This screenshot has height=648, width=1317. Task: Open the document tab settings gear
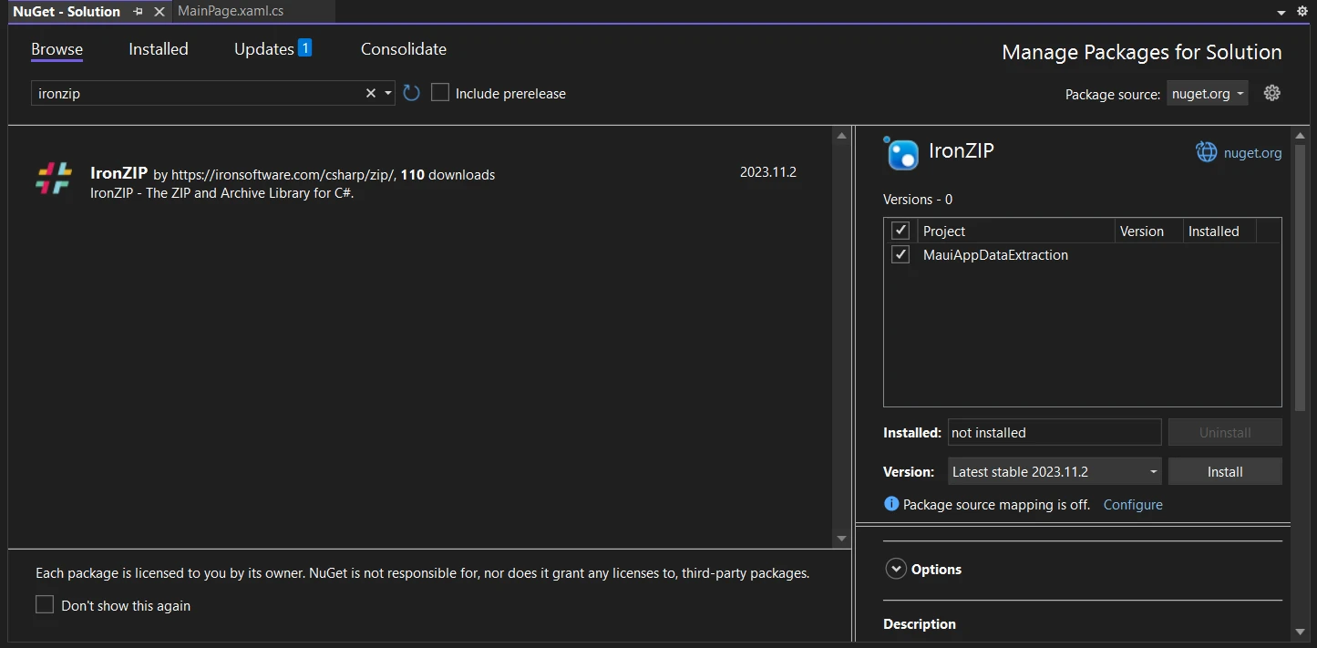1303,12
